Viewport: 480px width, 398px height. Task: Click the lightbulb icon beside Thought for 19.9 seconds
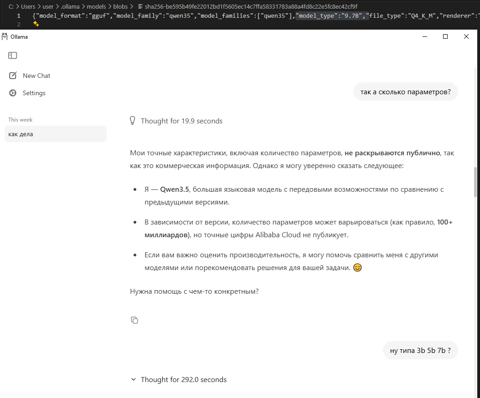pos(133,121)
